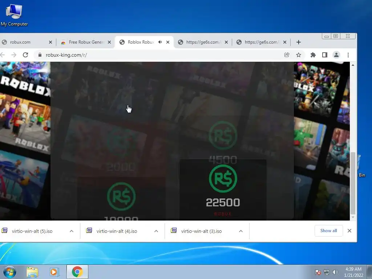Switch to the robux.com tab

click(26, 42)
